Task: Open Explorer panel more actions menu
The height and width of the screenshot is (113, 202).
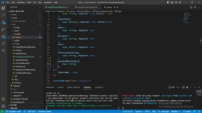Action: pos(39,7)
